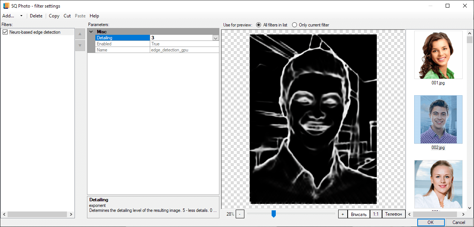The image size is (474, 227).
Task: Open the Help menu
Action: (94, 16)
